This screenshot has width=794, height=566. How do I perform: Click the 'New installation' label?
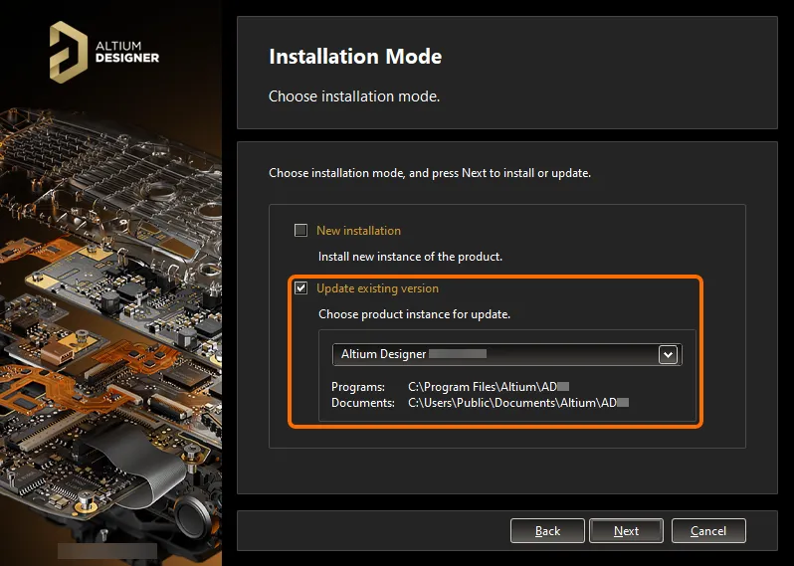[358, 231]
